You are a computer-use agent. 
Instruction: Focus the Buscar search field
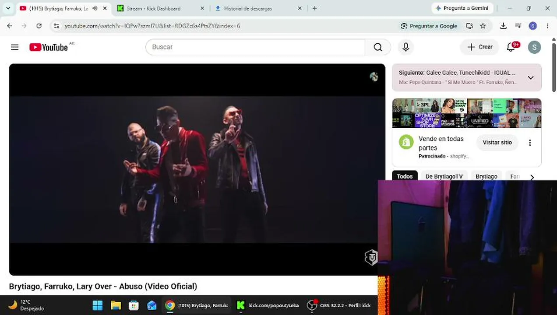tap(255, 47)
